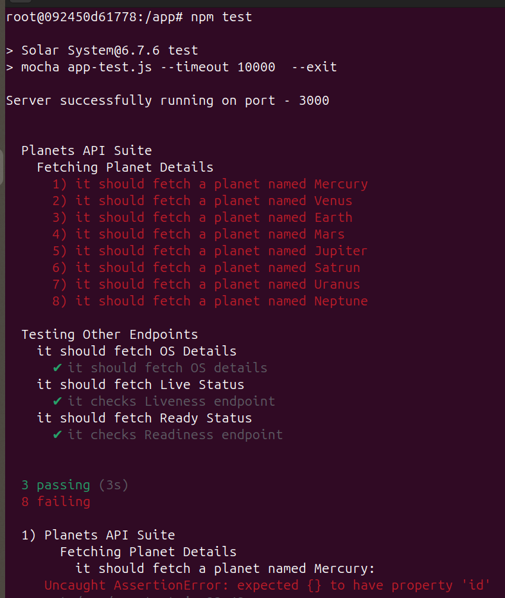Click the failing Mercury test line
This screenshot has width=505, height=598.
tap(210, 184)
